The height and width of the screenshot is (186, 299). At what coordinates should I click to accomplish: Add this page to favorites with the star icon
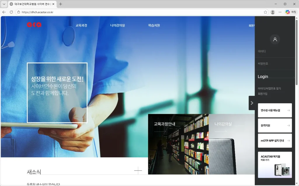click(265, 12)
